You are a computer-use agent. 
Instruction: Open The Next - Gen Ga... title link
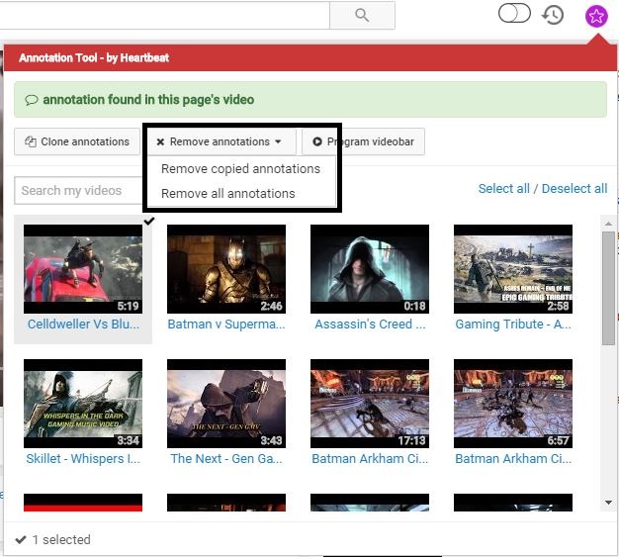point(226,459)
